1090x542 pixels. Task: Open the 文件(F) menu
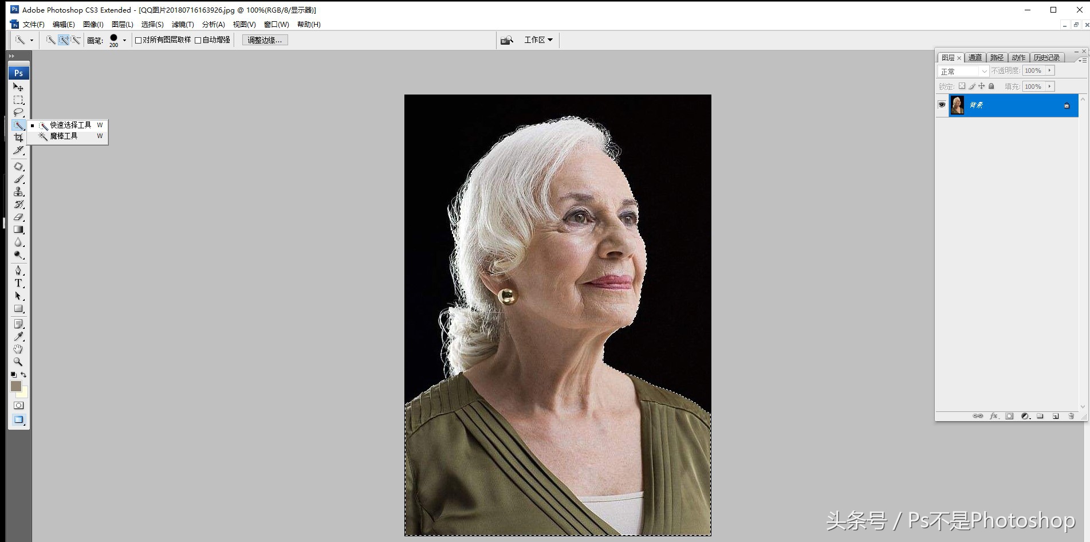pyautogui.click(x=33, y=25)
